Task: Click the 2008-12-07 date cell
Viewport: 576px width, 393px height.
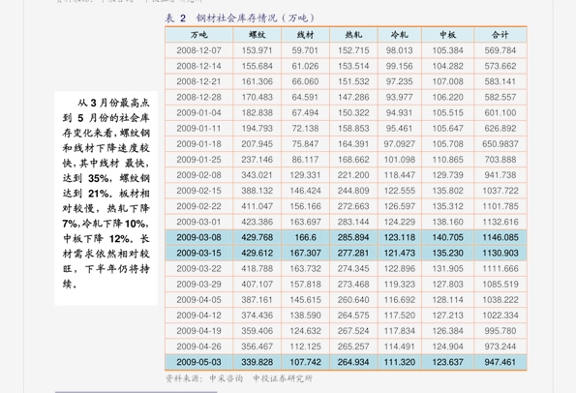Action: pyautogui.click(x=198, y=50)
